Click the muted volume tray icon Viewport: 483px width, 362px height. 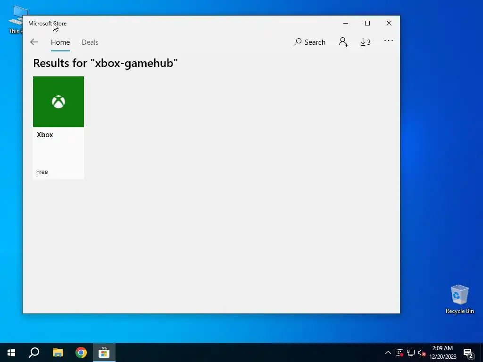click(x=422, y=353)
